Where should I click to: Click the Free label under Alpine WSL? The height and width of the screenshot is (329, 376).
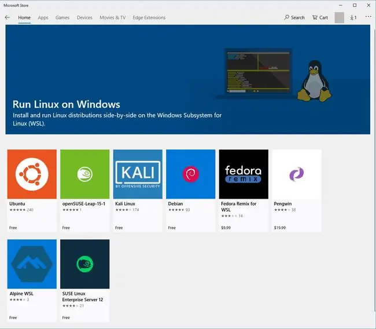pos(13,317)
